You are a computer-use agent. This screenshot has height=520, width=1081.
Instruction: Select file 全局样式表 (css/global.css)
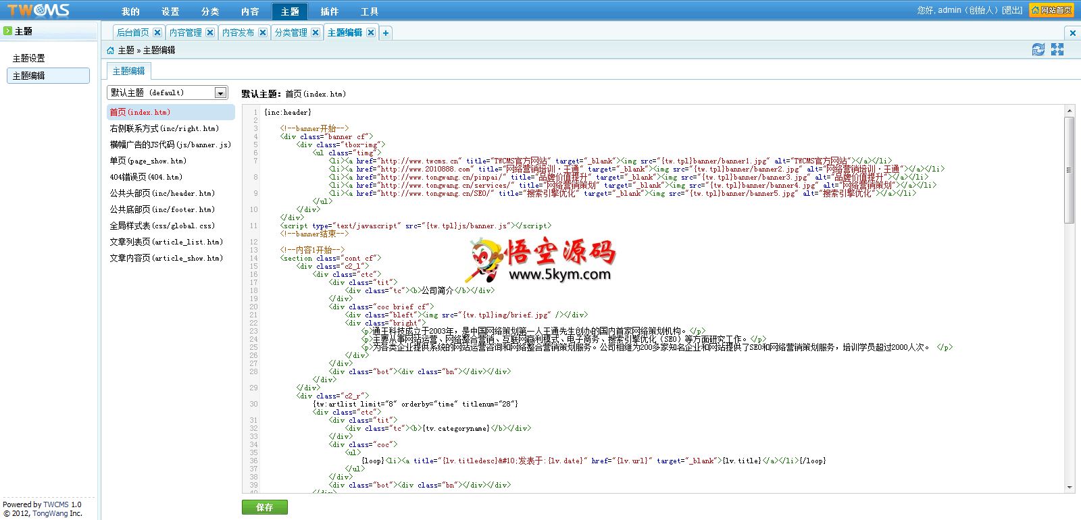tap(171, 226)
